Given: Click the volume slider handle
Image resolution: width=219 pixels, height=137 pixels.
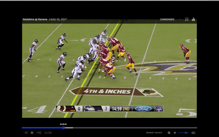Looking at the screenshot, I should pos(186,133).
